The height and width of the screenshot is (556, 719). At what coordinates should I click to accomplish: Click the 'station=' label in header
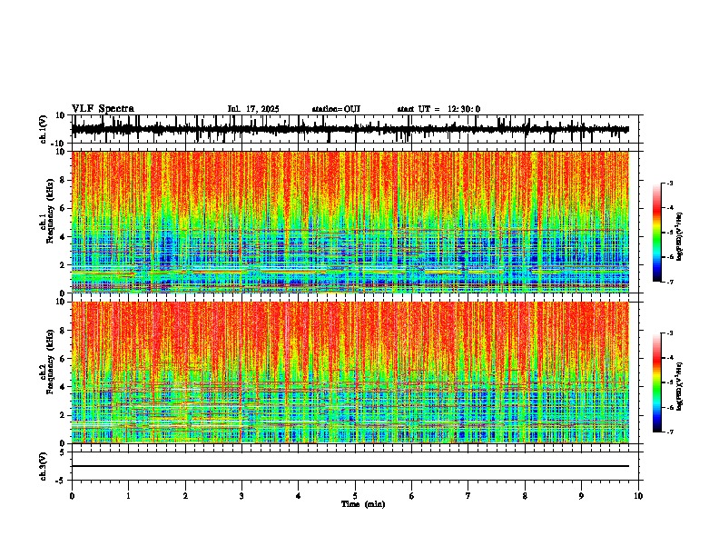pyautogui.click(x=328, y=109)
